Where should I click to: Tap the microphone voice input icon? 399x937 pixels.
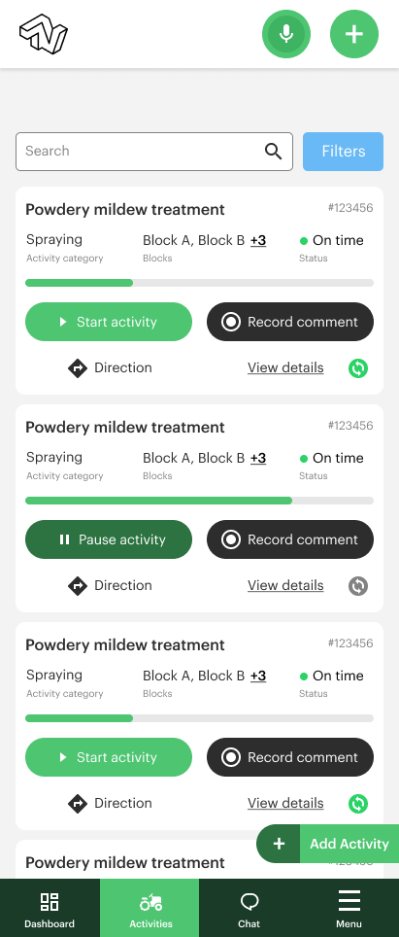[286, 34]
